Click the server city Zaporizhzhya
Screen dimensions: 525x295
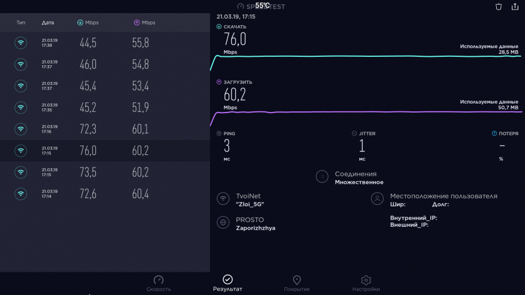(x=256, y=228)
